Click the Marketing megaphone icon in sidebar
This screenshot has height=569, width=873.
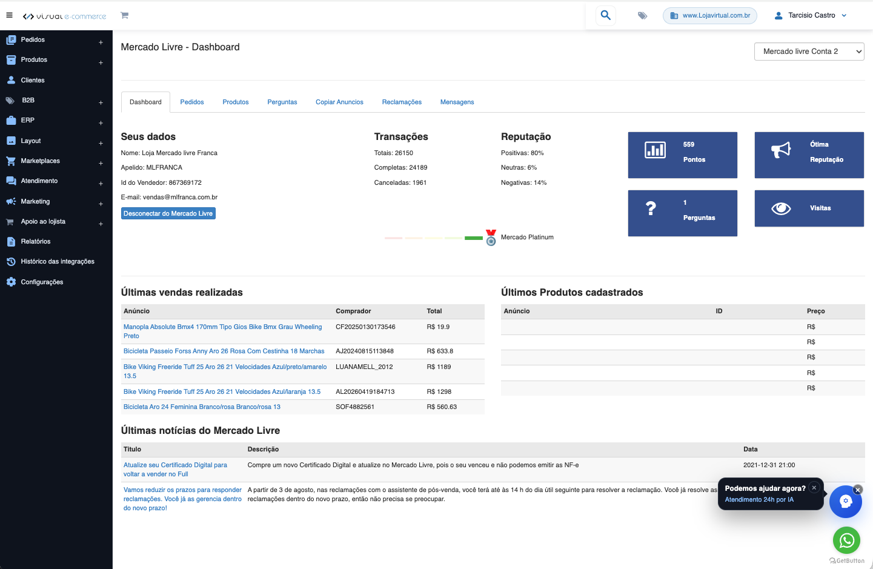pyautogui.click(x=11, y=201)
